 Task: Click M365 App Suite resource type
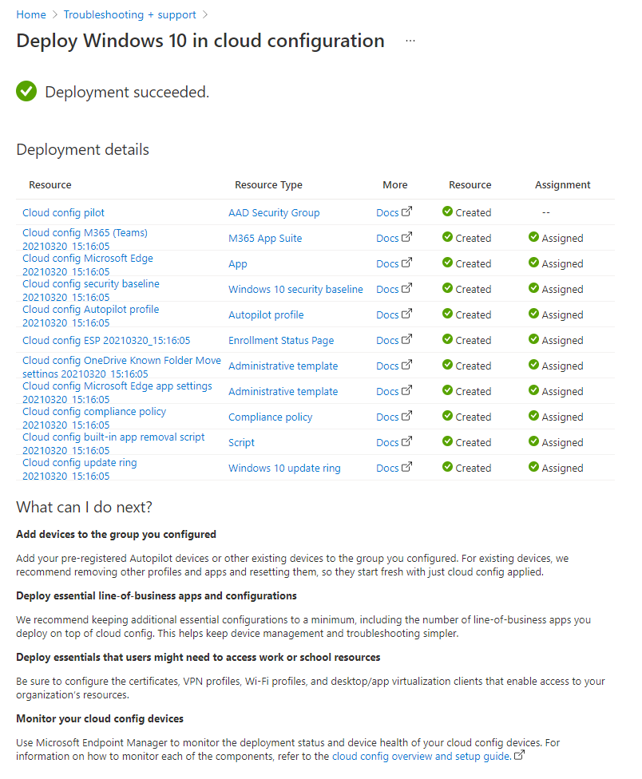click(x=265, y=239)
